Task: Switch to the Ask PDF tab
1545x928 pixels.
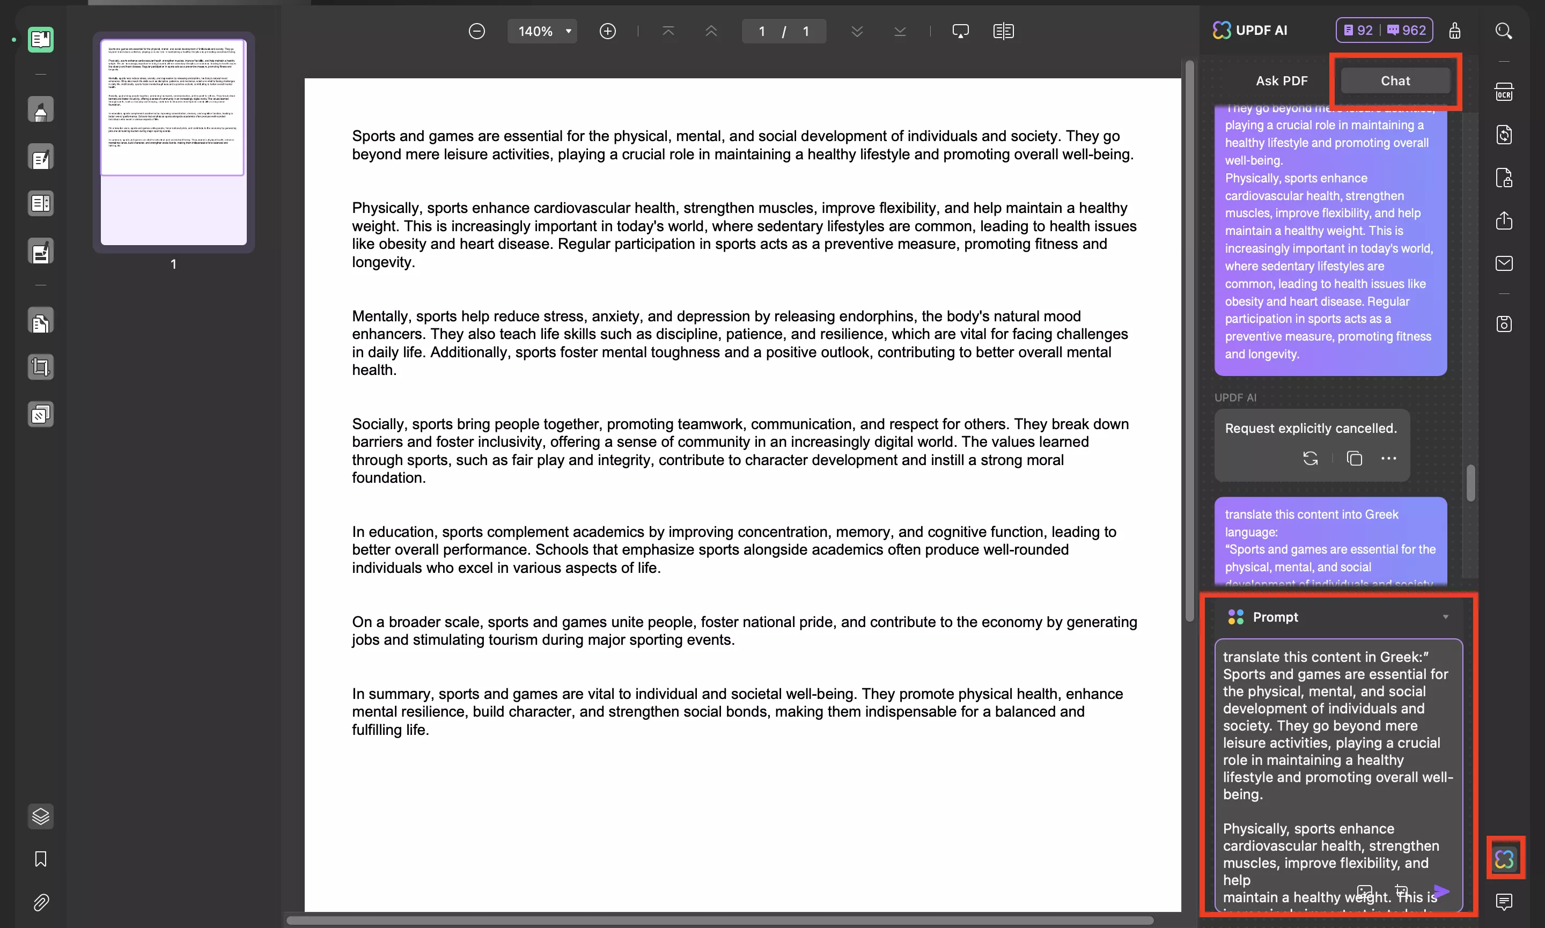Action: click(1281, 80)
